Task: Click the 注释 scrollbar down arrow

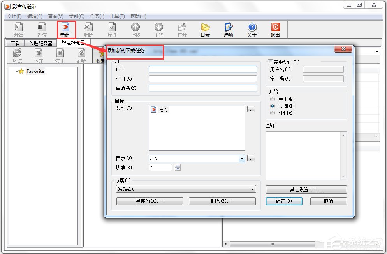Action: tap(343, 176)
